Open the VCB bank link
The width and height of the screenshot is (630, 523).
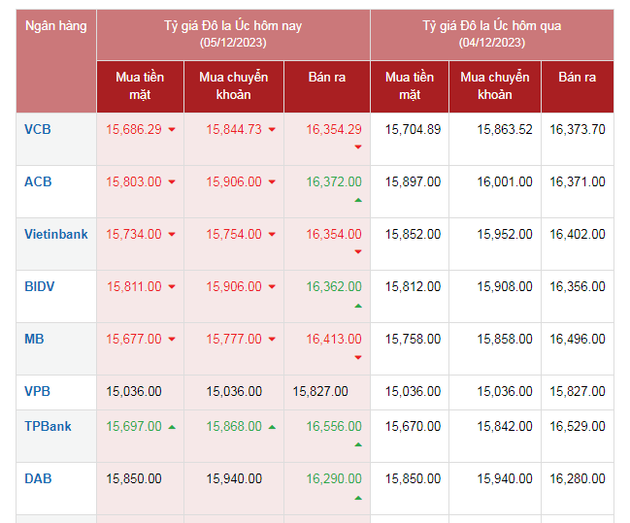[x=38, y=129]
